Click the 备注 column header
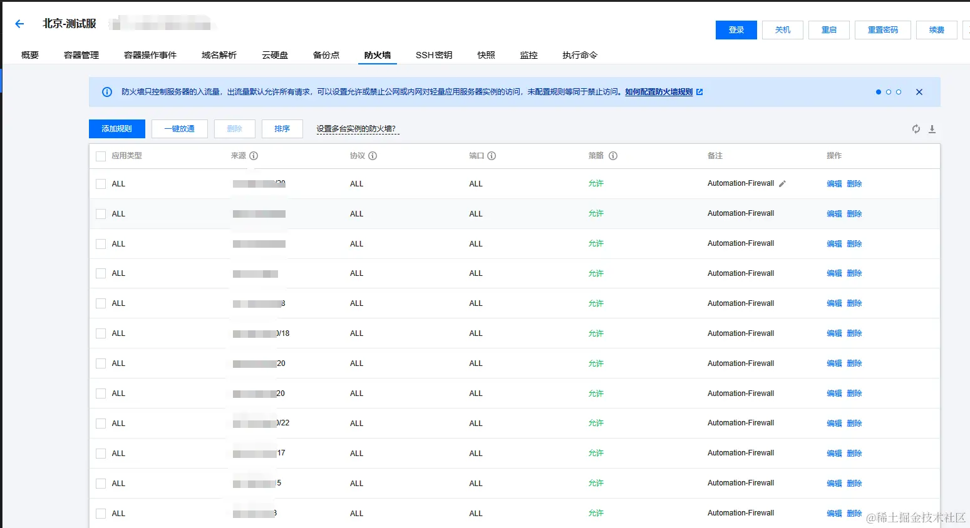970x528 pixels. (715, 156)
